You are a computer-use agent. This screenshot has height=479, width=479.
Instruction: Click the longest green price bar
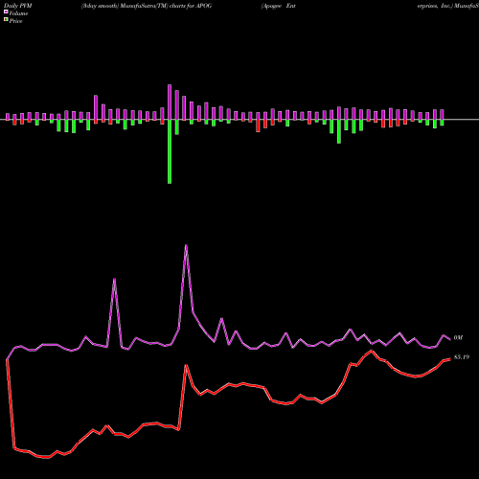click(170, 151)
